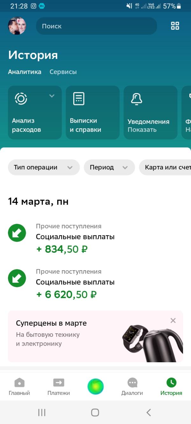191x424 pixels.
Task: Tap the green incoming arrow icon for 6 620,50 ₽
Action: pos(17,278)
